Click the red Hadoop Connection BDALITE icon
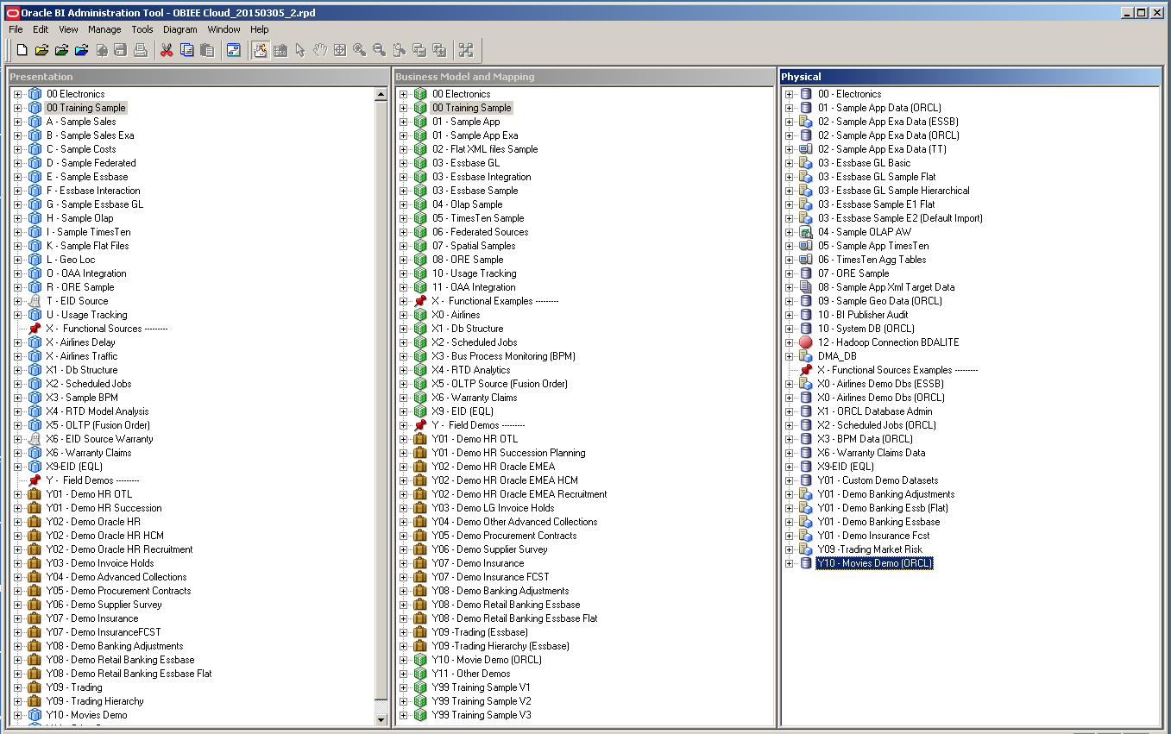This screenshot has height=734, width=1171. 806,342
